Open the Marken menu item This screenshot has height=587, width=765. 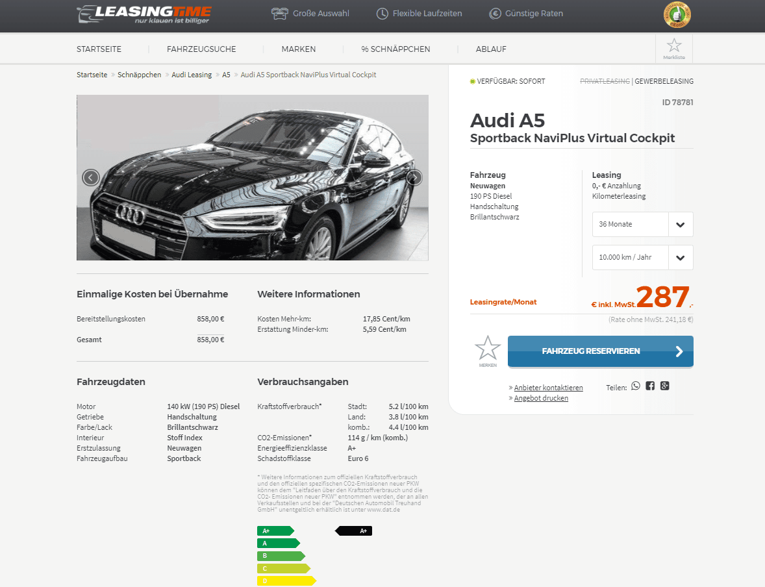(299, 49)
